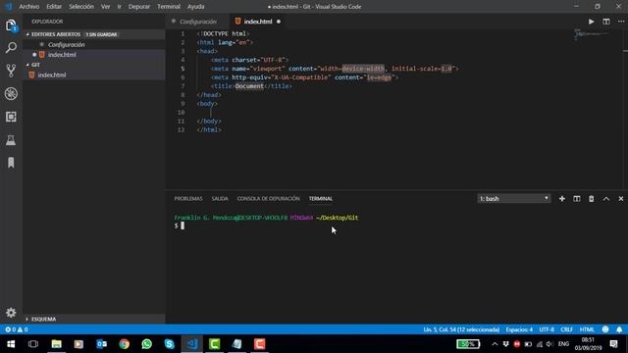Select index.html in open editors list
The width and height of the screenshot is (628, 353).
(94, 55)
